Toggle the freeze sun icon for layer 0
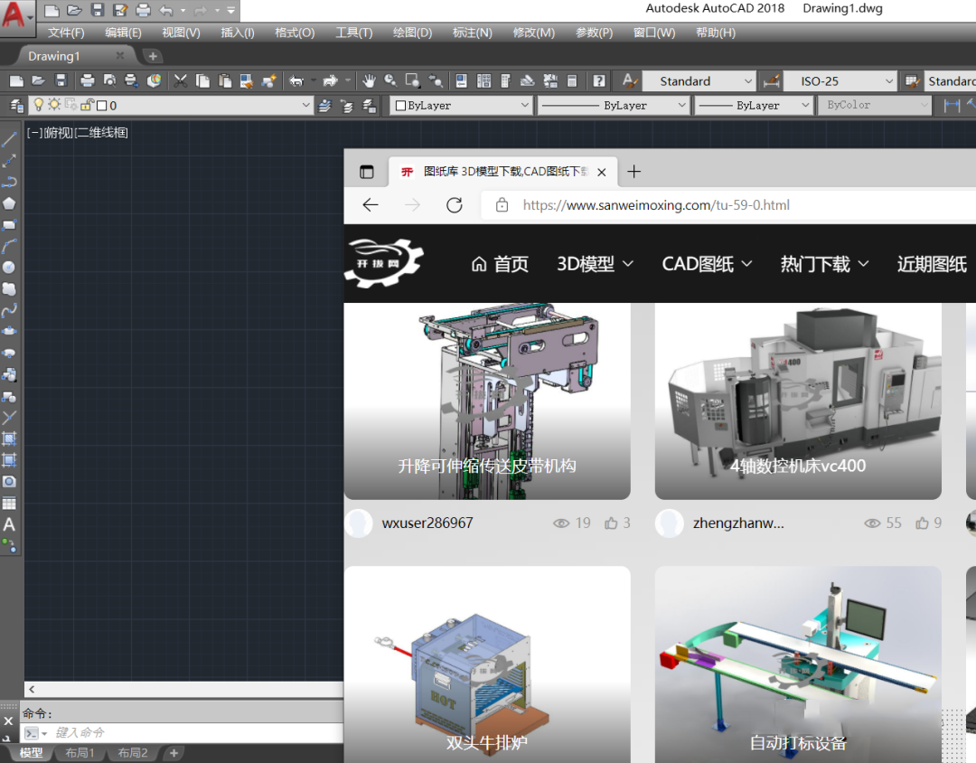Screen dimensions: 976x763 (54, 105)
